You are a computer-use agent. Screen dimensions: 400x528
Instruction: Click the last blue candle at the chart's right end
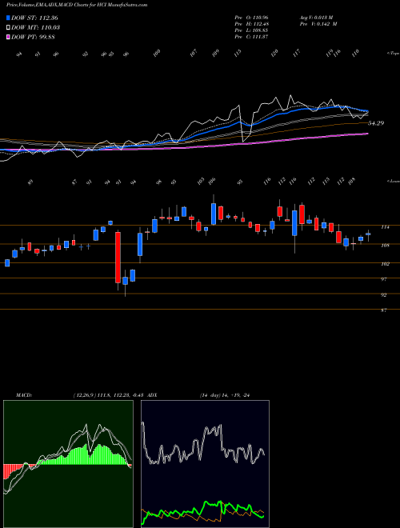tap(368, 234)
